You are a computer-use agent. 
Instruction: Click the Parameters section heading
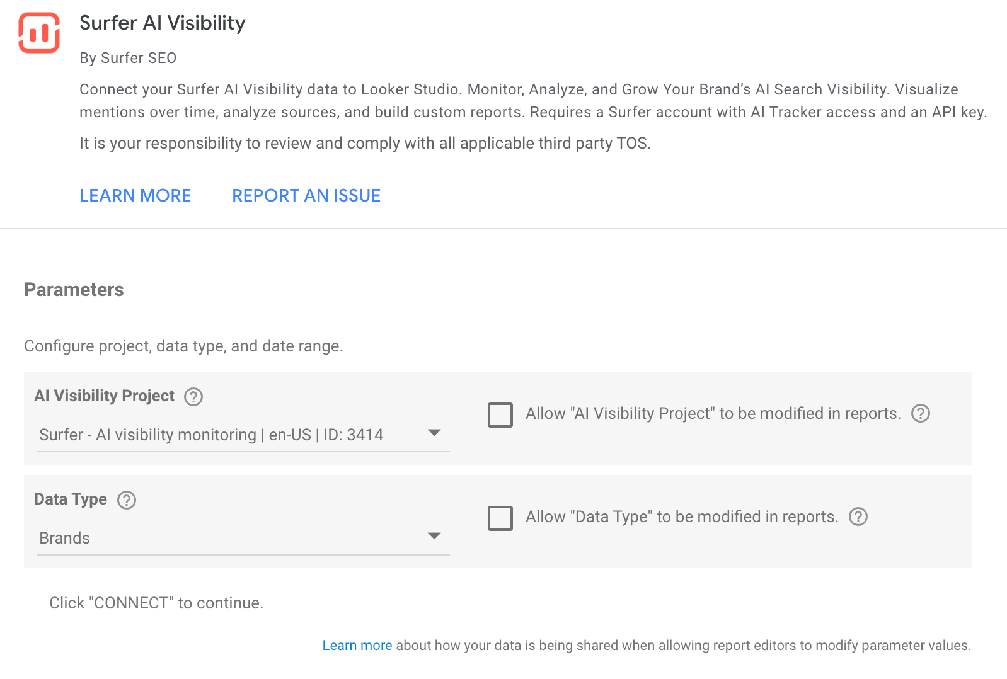pos(74,290)
